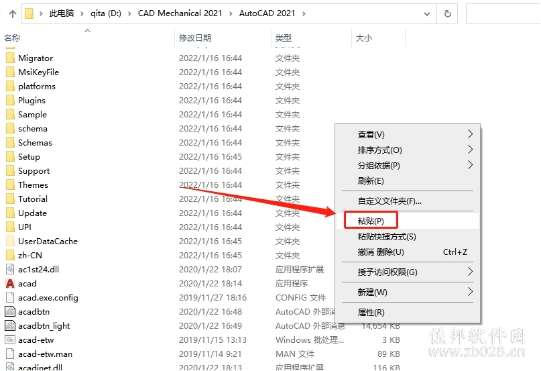Open the 查看(V) submenu
This screenshot has height=371, width=541.
pos(408,134)
